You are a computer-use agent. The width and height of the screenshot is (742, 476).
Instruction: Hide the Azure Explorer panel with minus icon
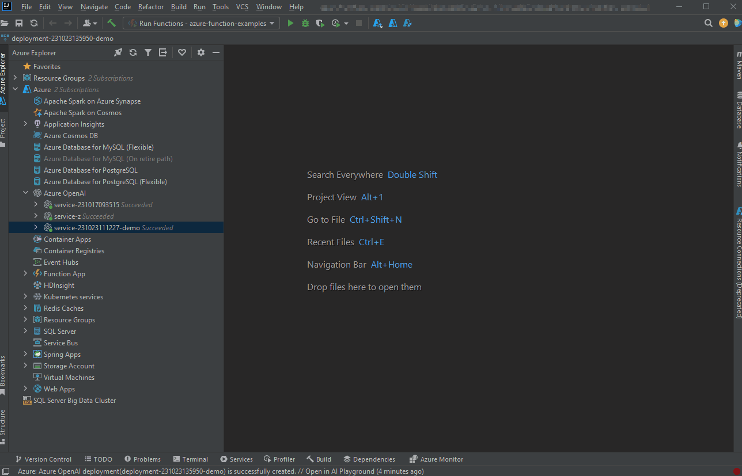[x=216, y=52]
